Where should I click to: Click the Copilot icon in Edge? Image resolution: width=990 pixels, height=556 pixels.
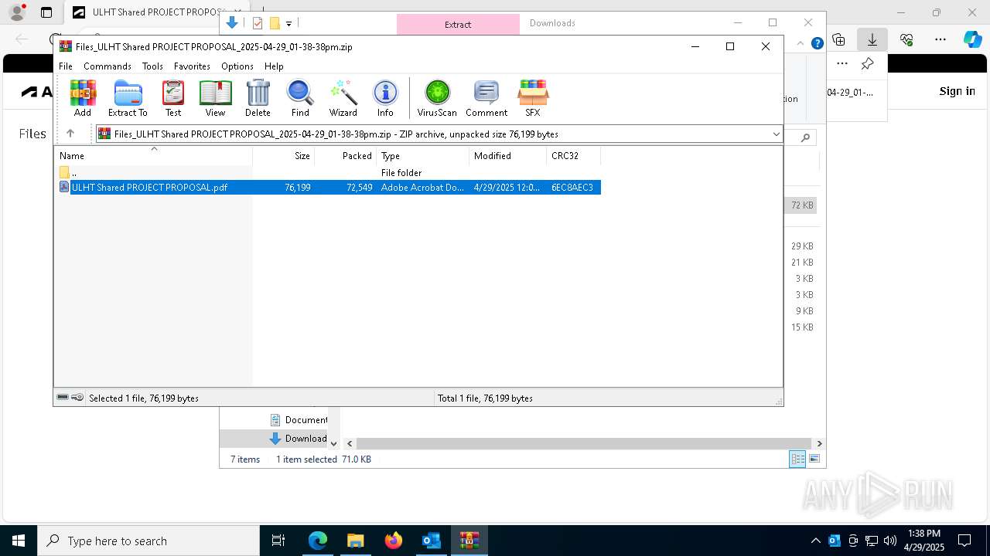click(972, 39)
